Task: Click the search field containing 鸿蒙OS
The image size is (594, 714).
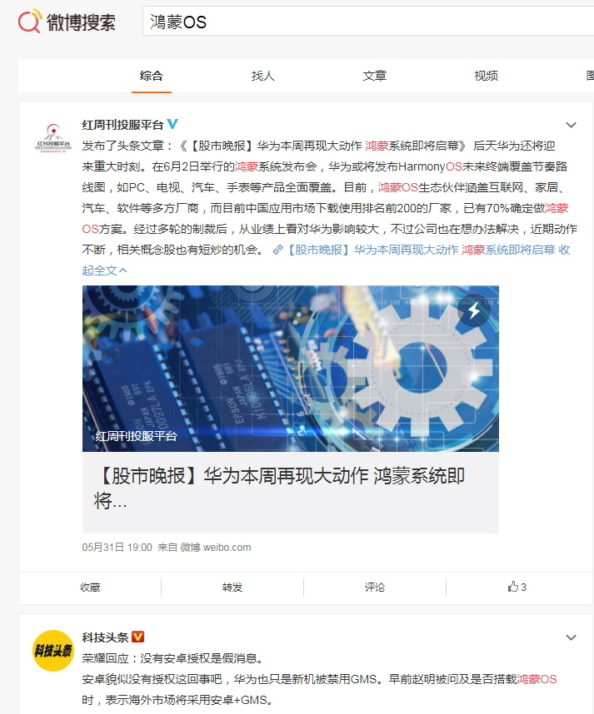Action: [368, 21]
